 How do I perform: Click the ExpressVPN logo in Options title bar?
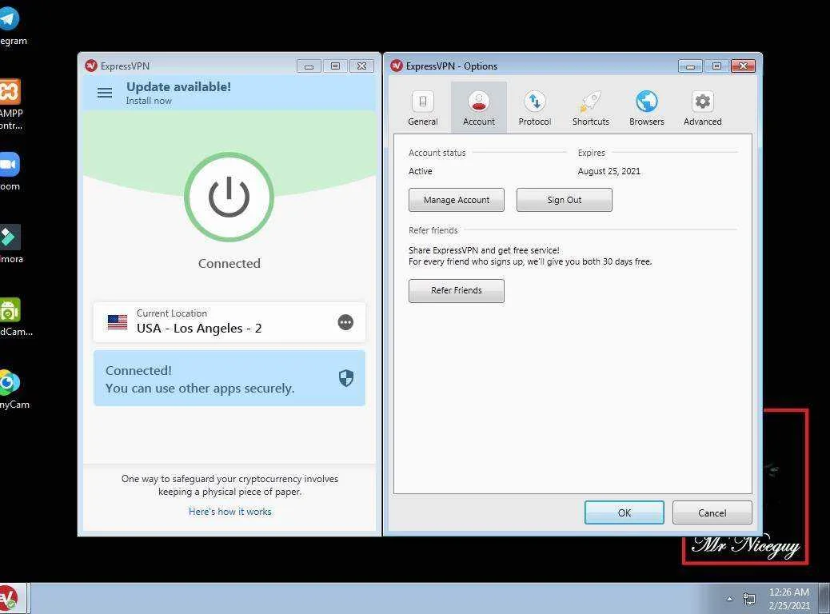click(397, 66)
